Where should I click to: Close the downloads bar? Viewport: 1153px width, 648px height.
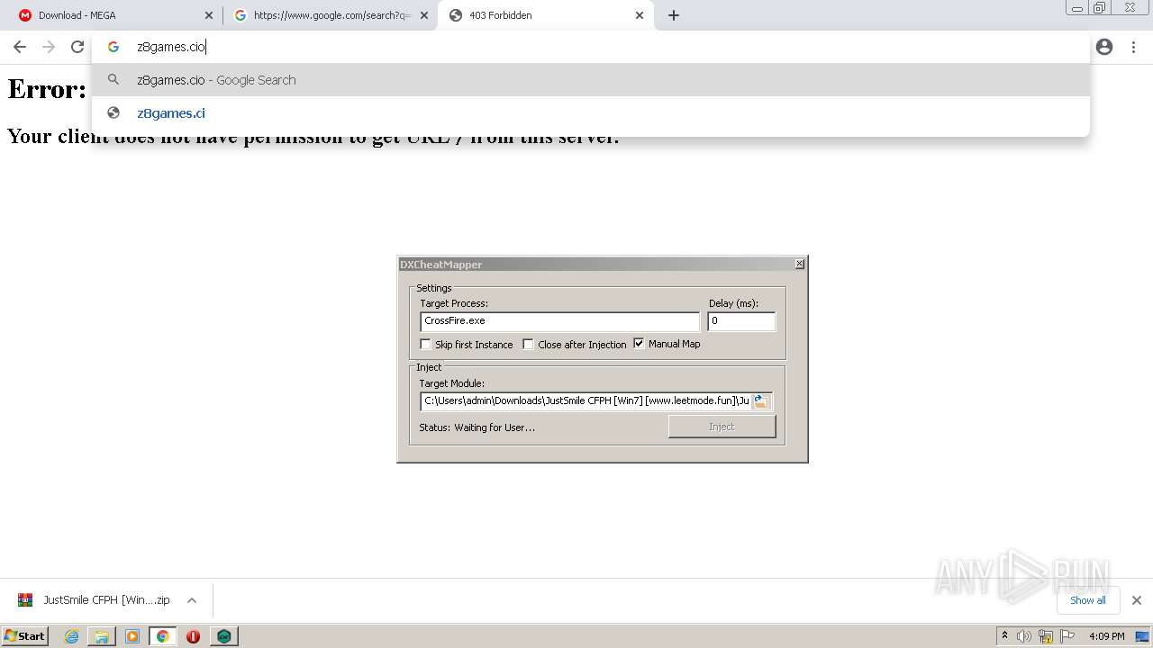[1136, 600]
